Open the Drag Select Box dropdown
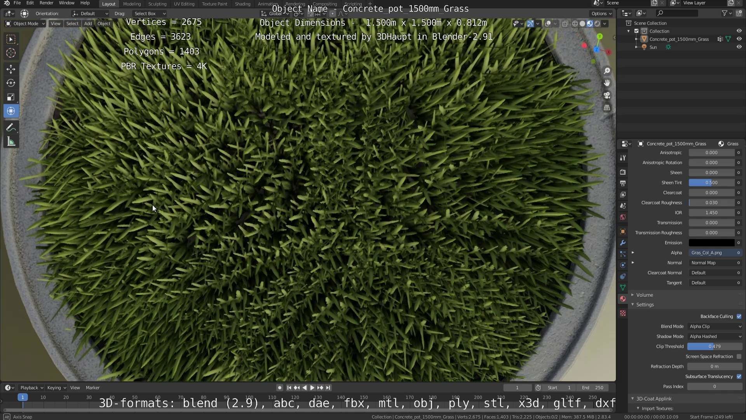746x420 pixels. pos(150,14)
